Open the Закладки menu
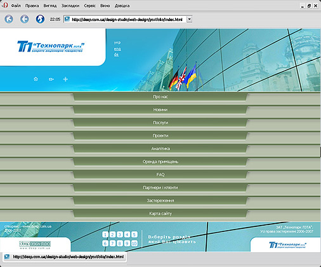This screenshot has height=267, width=321. pyautogui.click(x=70, y=6)
